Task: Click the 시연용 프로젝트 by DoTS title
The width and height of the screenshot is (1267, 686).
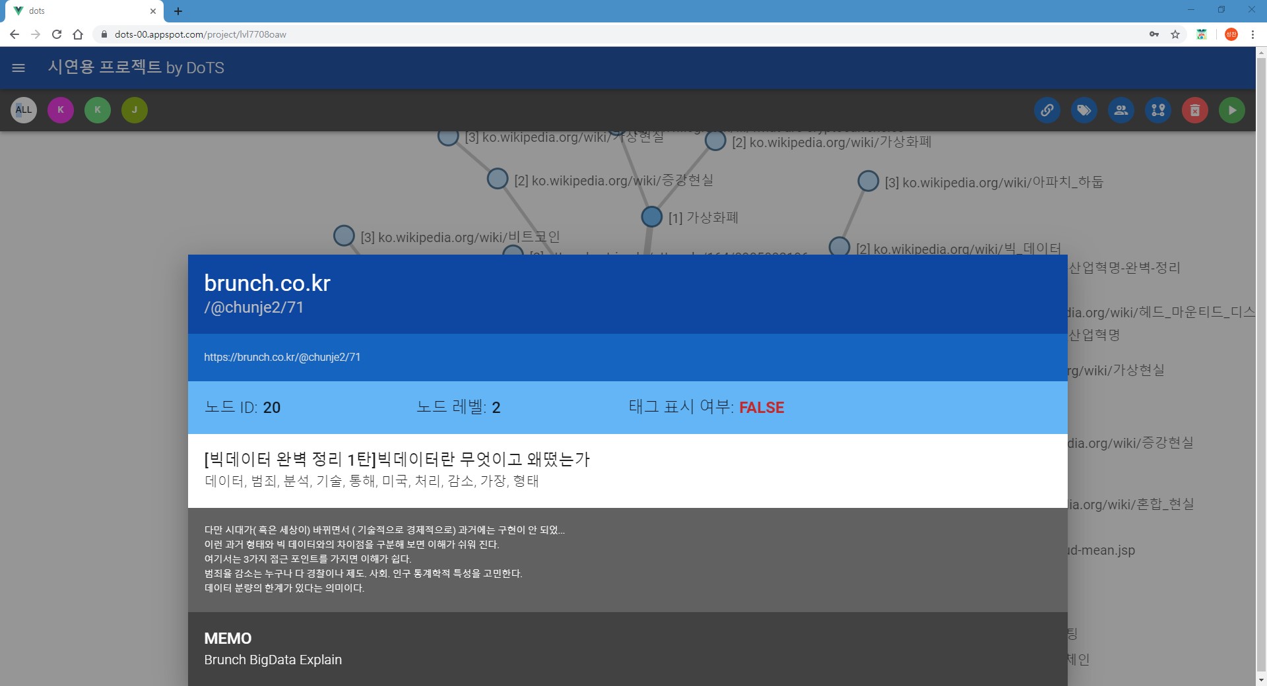Action: click(136, 68)
